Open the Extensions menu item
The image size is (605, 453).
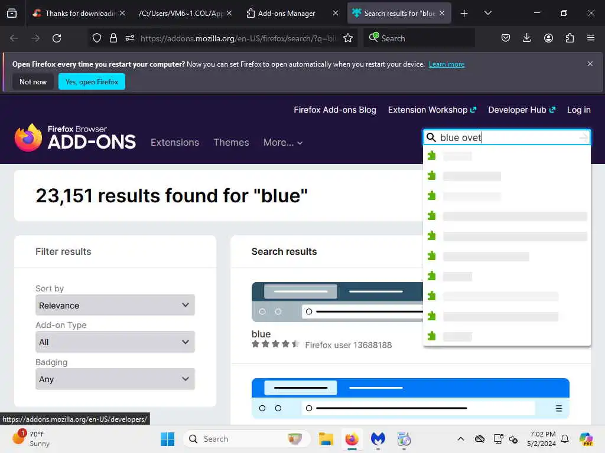(x=175, y=143)
